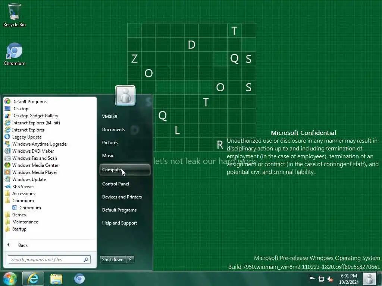
Task: Open the Desktop Gadget Gallery icon
Action: tap(7, 115)
